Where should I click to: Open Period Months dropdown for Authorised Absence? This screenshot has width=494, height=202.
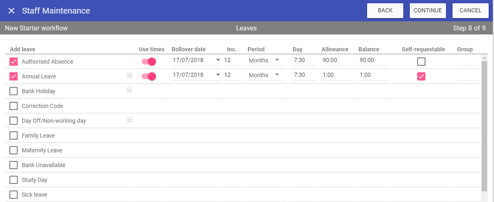pyautogui.click(x=277, y=60)
